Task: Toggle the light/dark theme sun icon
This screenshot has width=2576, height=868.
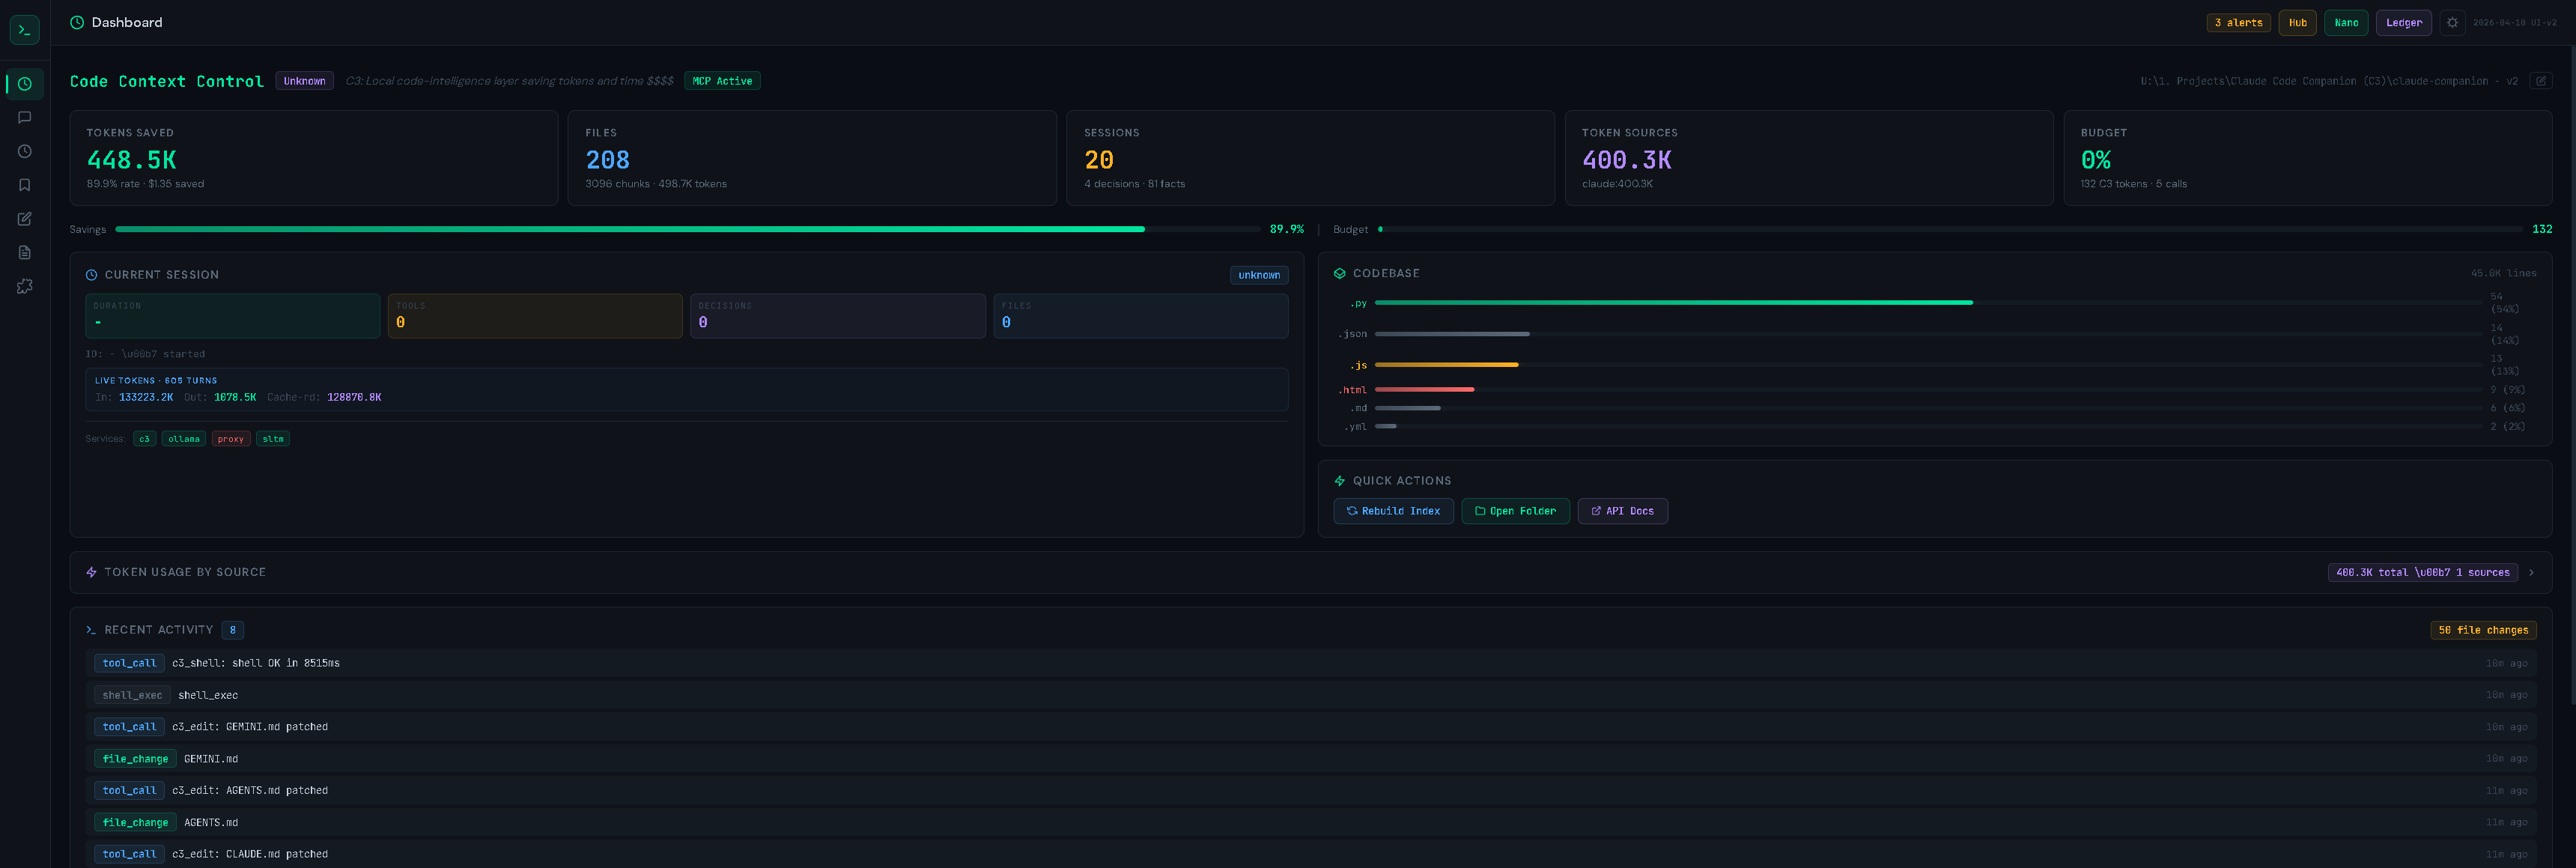Action: tap(2452, 23)
